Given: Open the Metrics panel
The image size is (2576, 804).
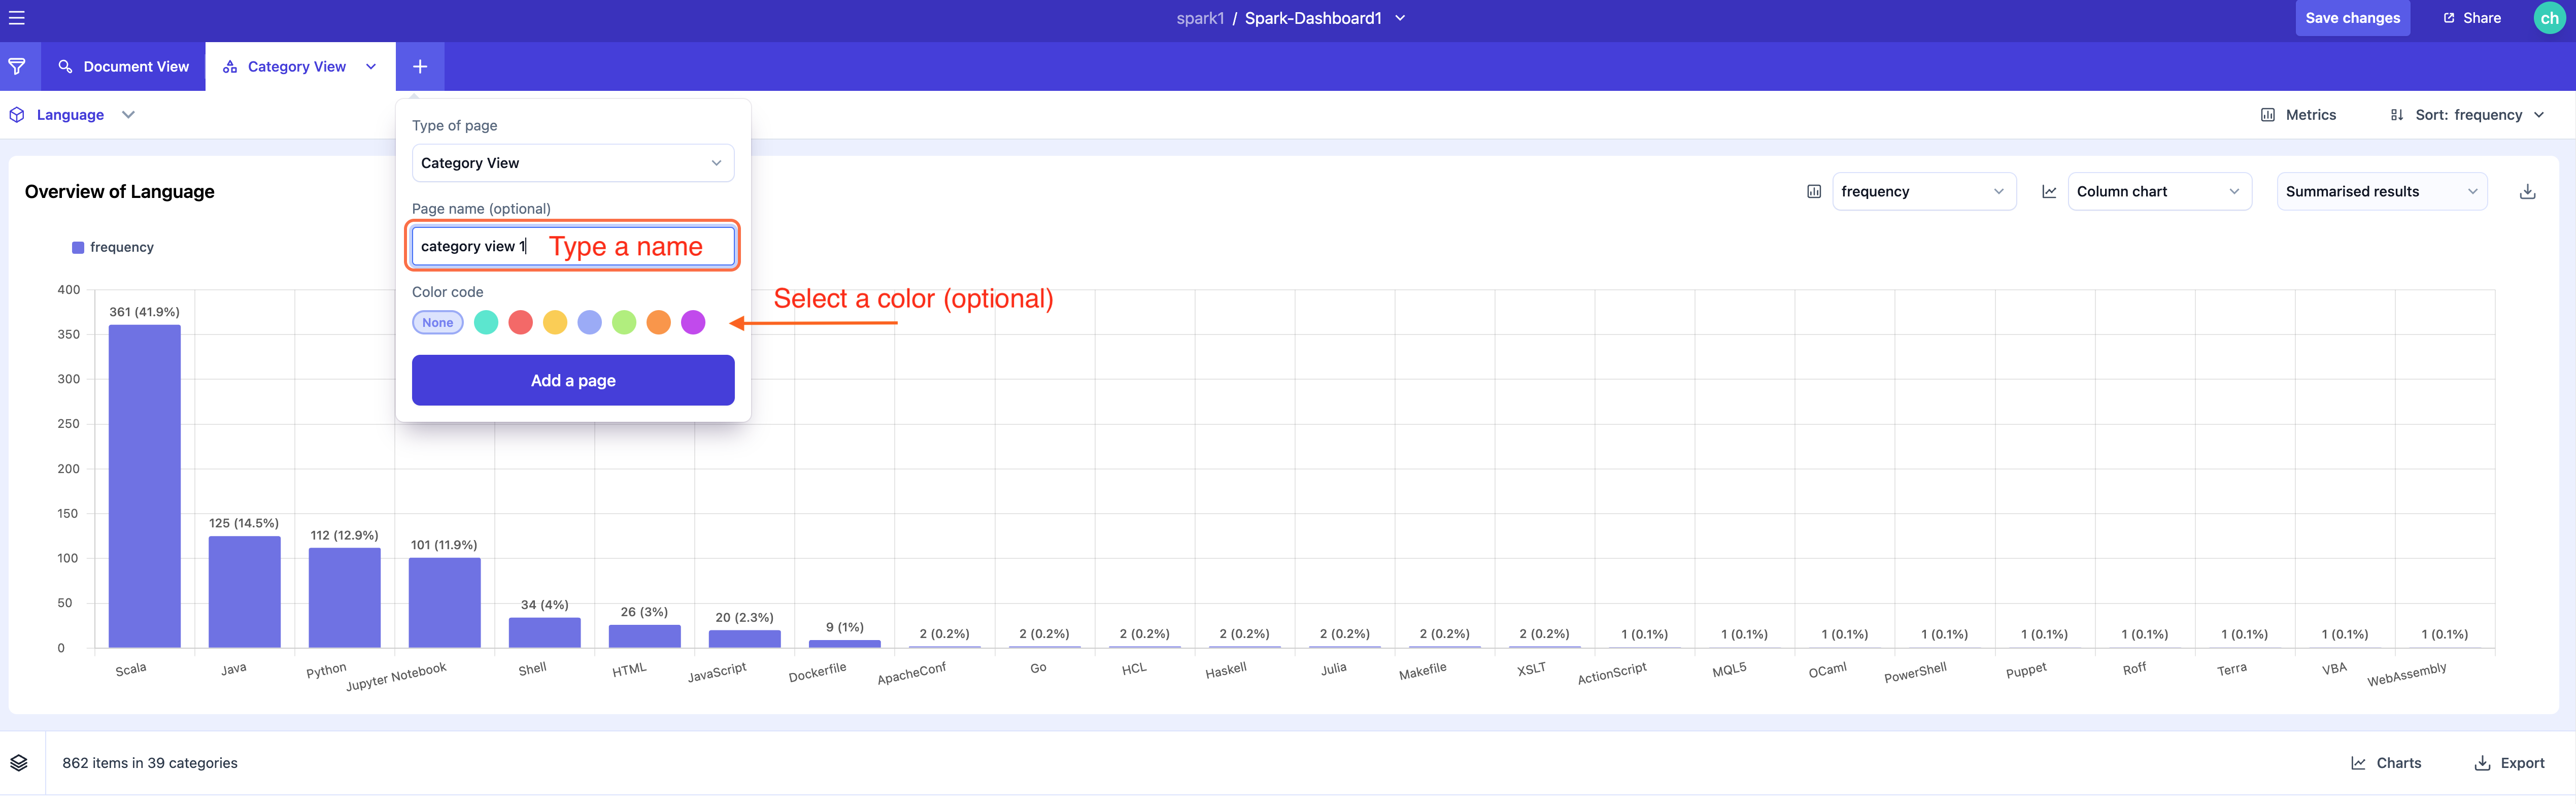Looking at the screenshot, I should (x=2298, y=115).
